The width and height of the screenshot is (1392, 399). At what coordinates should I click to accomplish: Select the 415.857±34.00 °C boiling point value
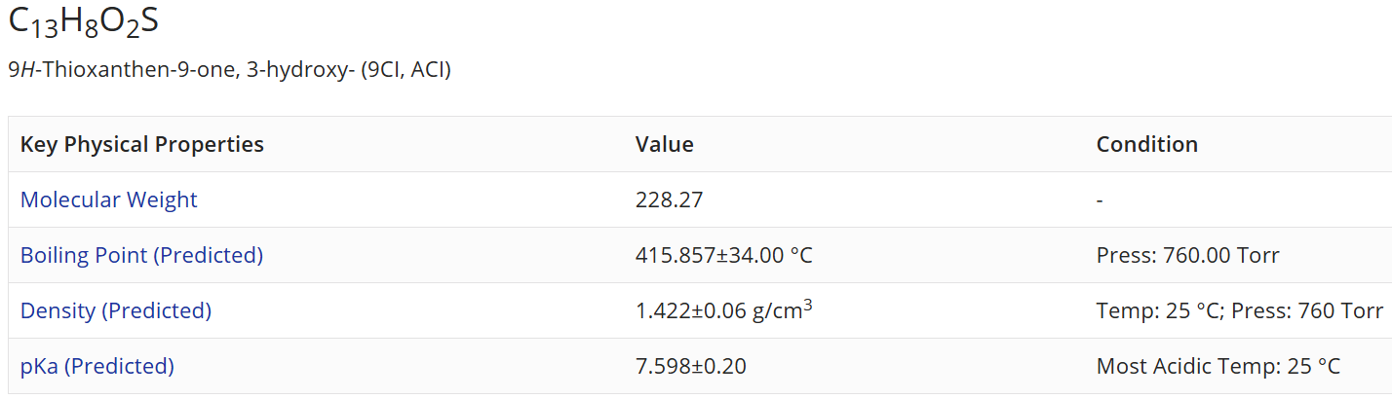pyautogui.click(x=724, y=255)
